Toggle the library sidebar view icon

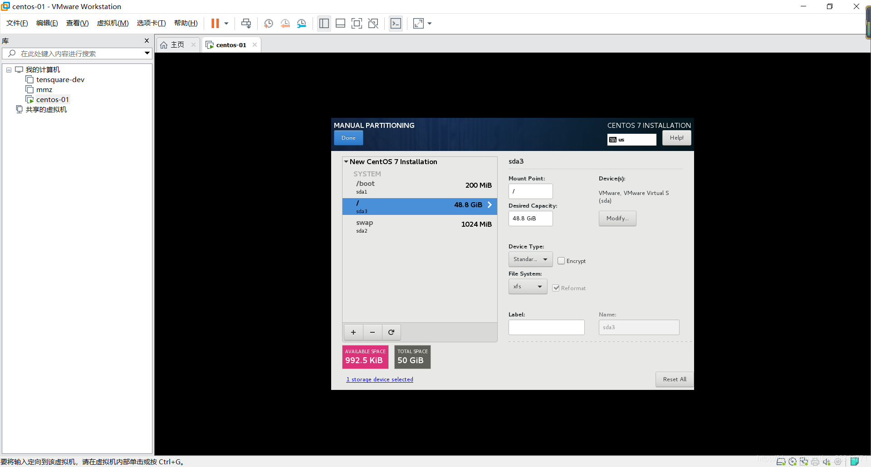[324, 23]
